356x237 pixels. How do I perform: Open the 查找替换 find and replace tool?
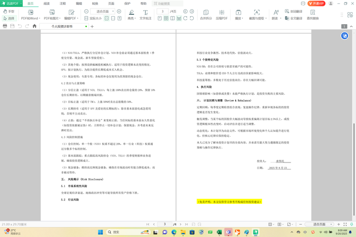[312, 15]
